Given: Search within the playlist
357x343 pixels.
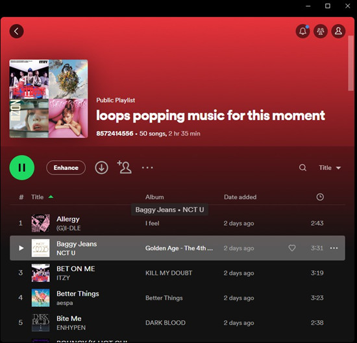Looking at the screenshot, I should [x=302, y=168].
